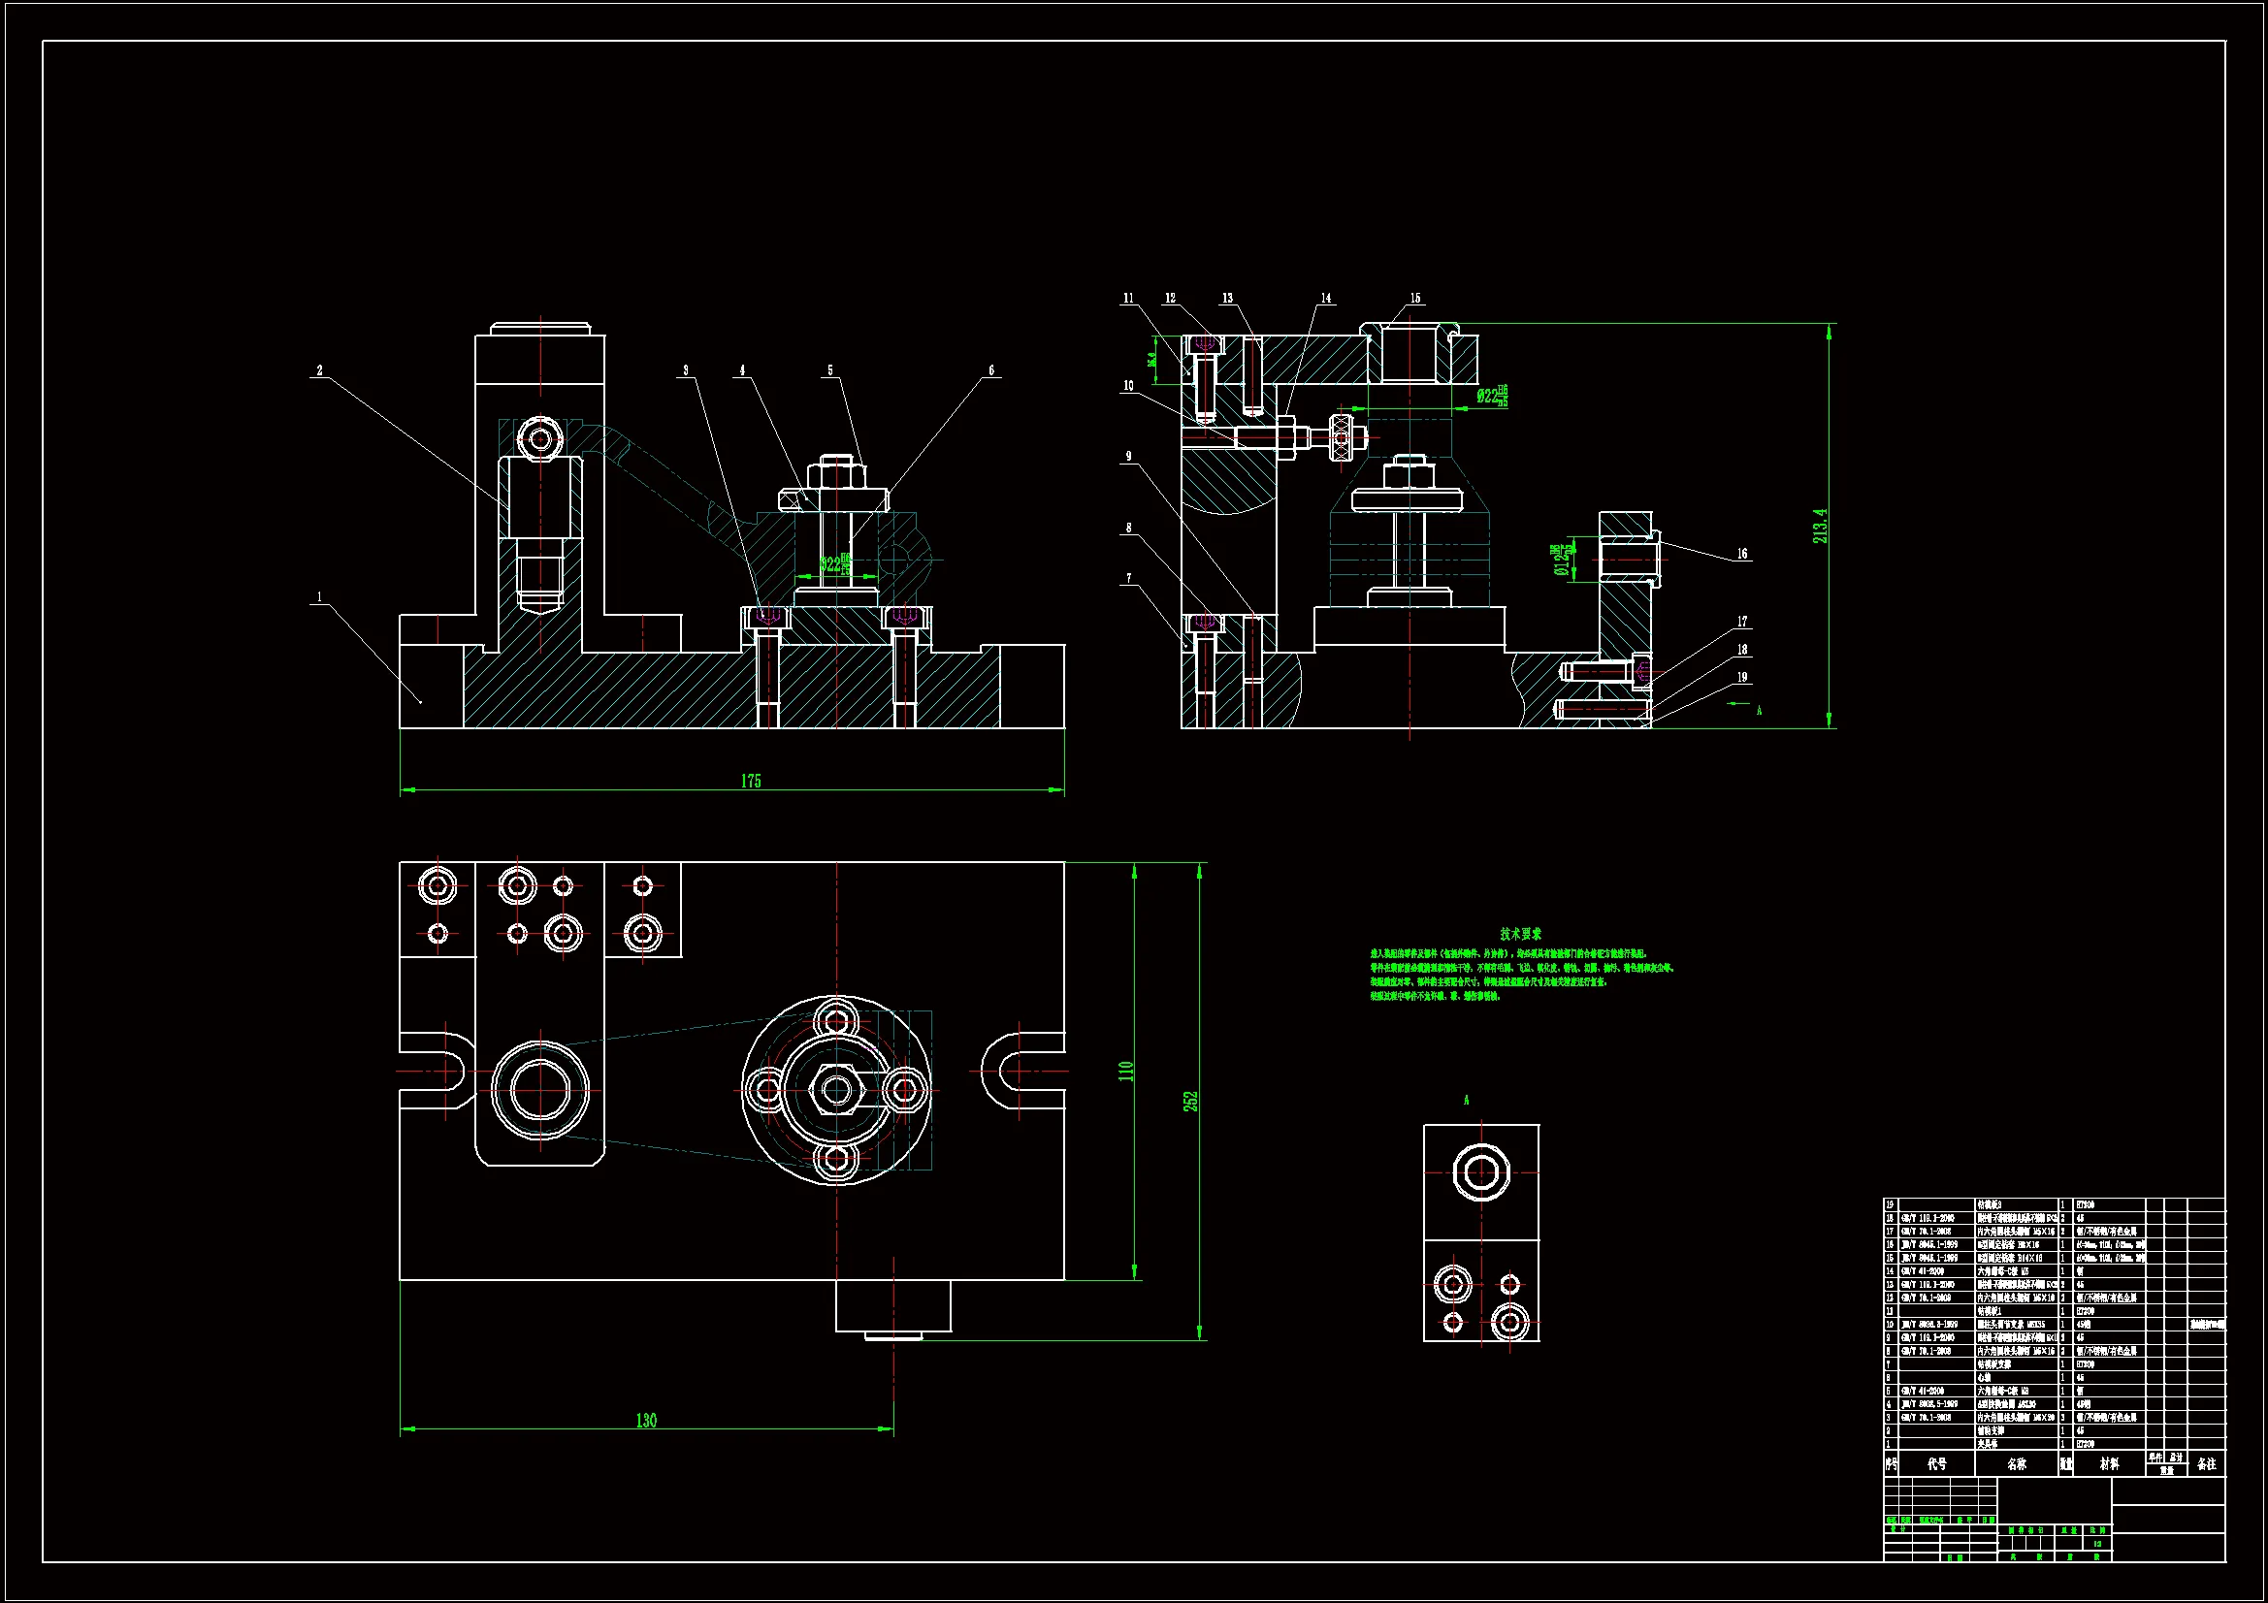
Task: Click the 213.4 height dimension text
Action: coord(1821,526)
